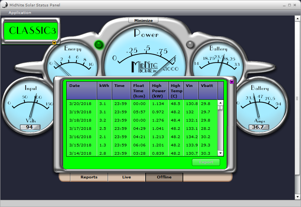
Task: Click the table scroll up arrow
Action: (220, 103)
